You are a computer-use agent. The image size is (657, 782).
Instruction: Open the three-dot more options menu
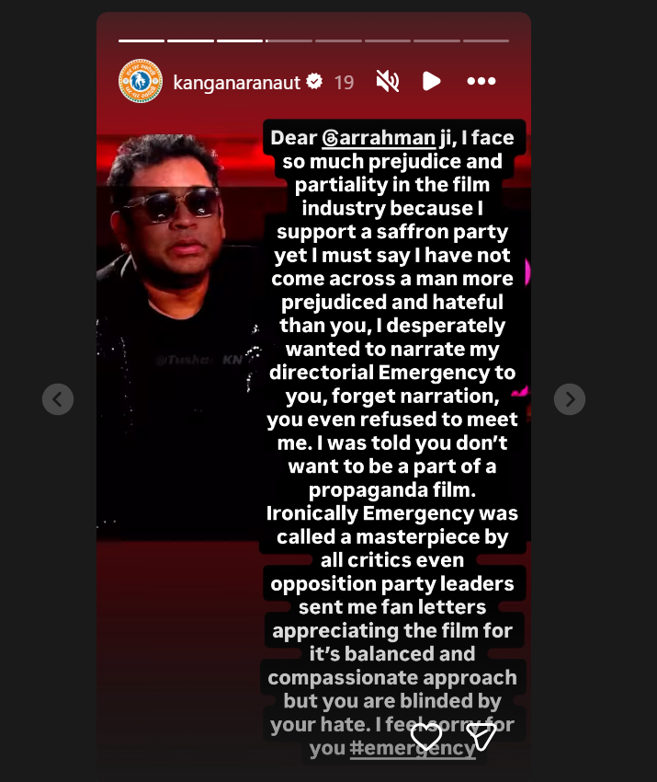pyautogui.click(x=481, y=81)
